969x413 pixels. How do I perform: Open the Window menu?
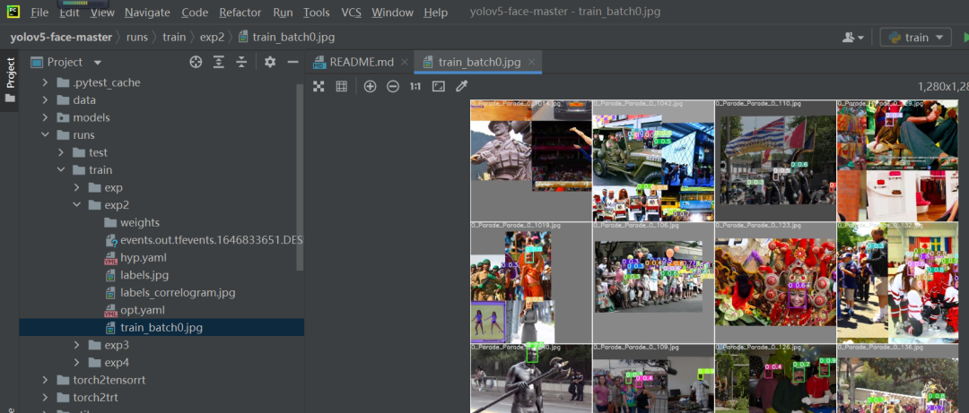pyautogui.click(x=392, y=13)
